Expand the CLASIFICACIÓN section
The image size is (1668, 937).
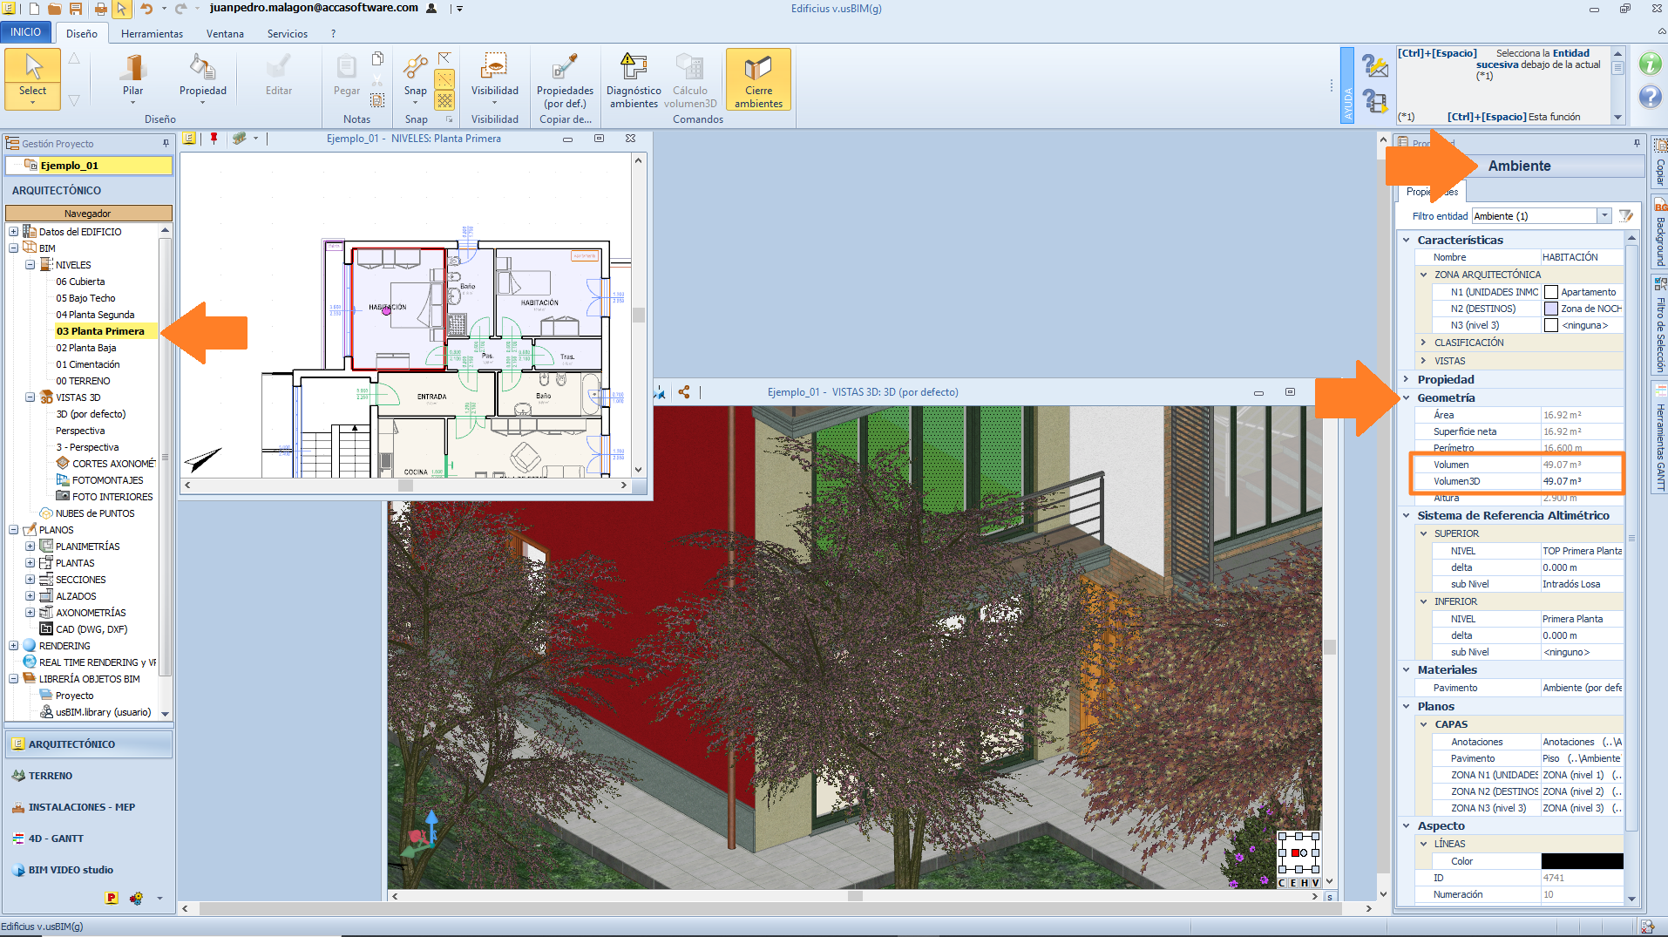(x=1423, y=343)
